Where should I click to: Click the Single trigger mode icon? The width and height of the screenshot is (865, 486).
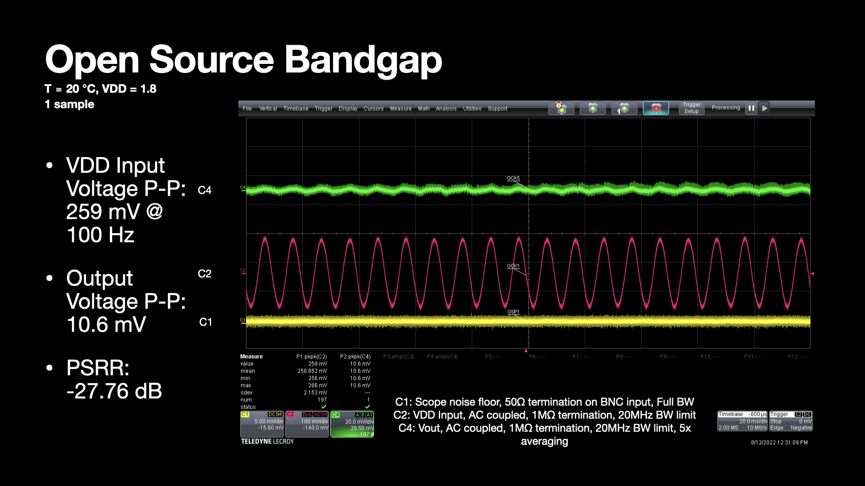624,108
